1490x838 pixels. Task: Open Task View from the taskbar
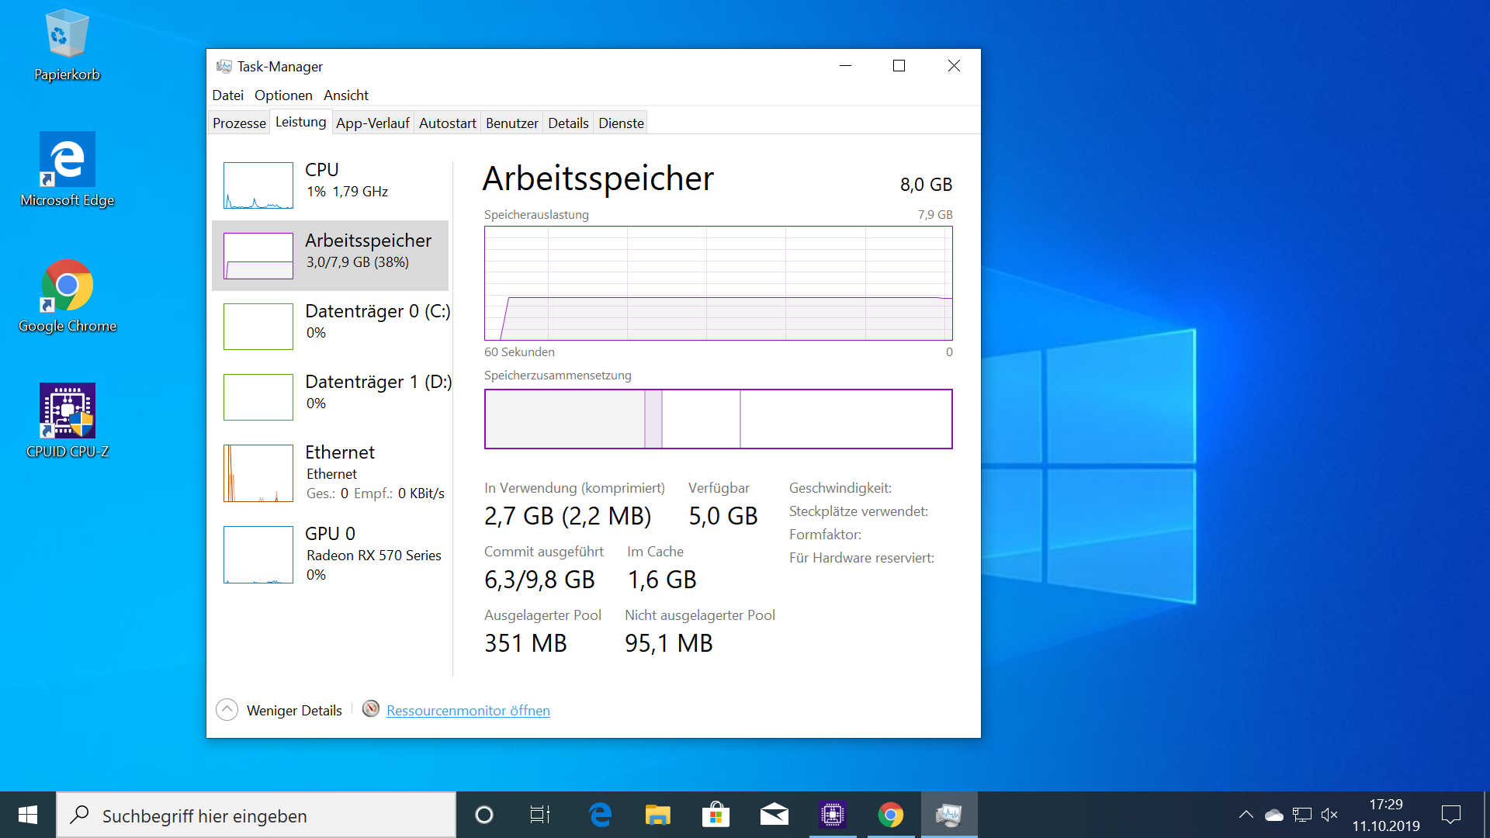pyautogui.click(x=539, y=814)
